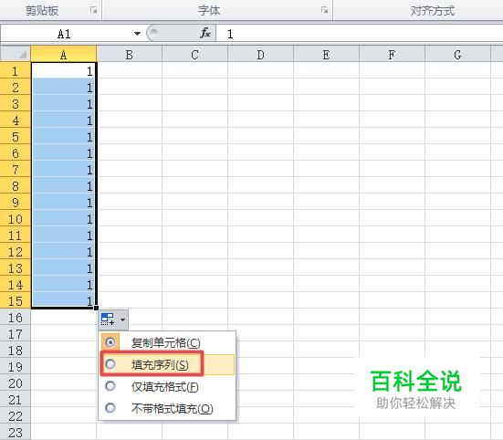The width and height of the screenshot is (503, 440).
Task: Click empty cell B1
Action: click(130, 71)
